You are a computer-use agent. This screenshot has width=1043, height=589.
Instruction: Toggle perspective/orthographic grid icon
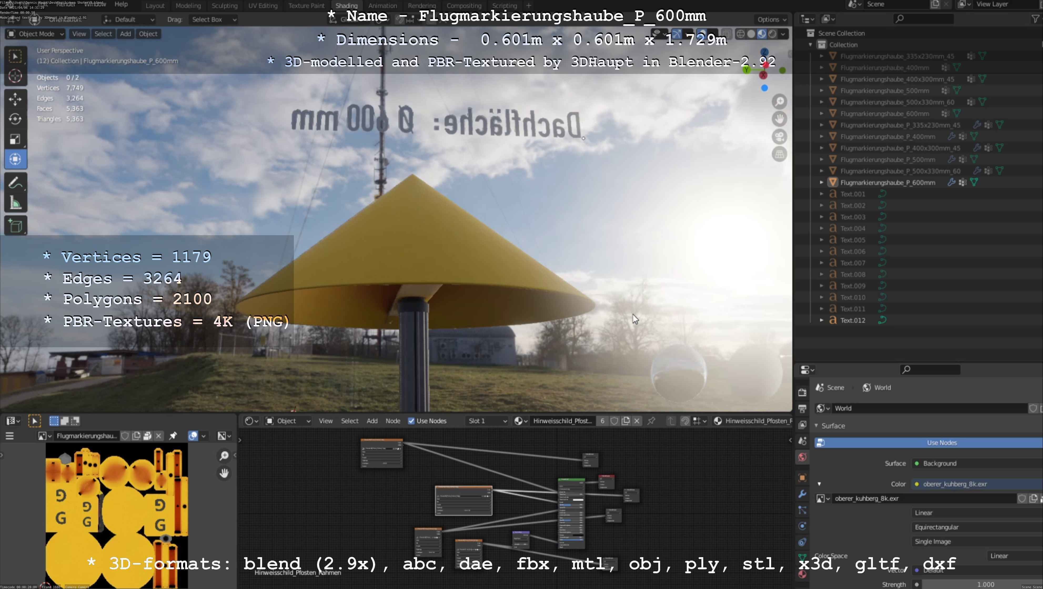[x=779, y=154]
